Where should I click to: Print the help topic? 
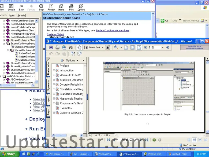[71, 8]
